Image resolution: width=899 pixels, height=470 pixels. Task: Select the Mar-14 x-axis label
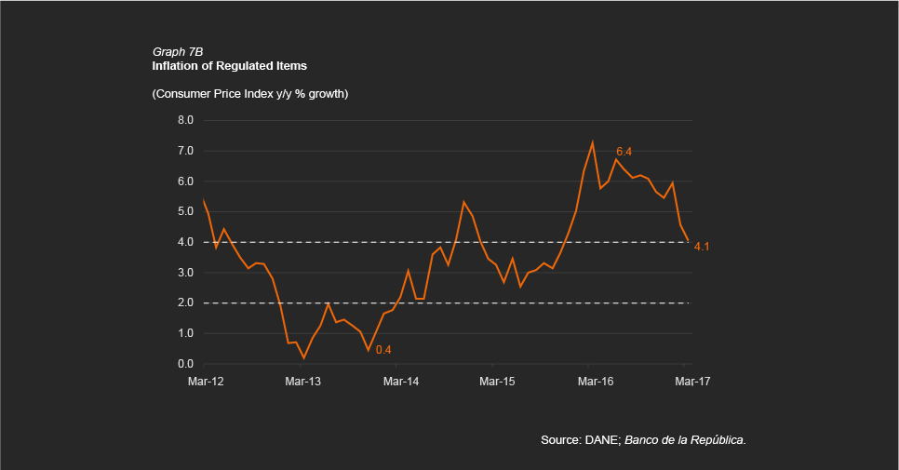400,382
